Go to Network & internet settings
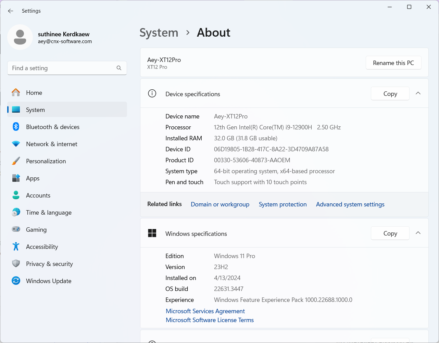Viewport: 439px width, 343px height. [67, 144]
